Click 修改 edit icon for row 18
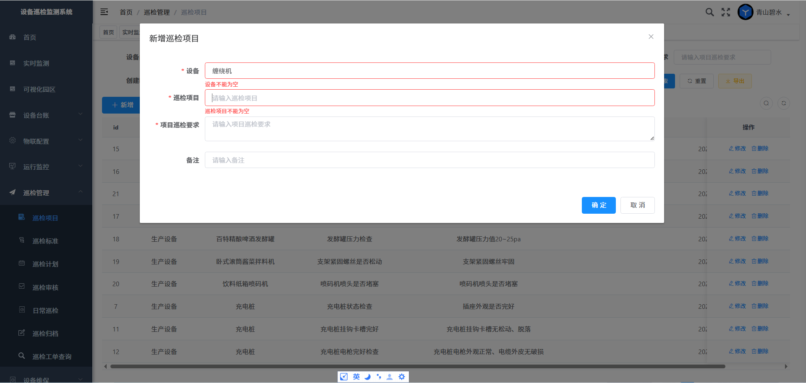806x383 pixels. point(737,239)
